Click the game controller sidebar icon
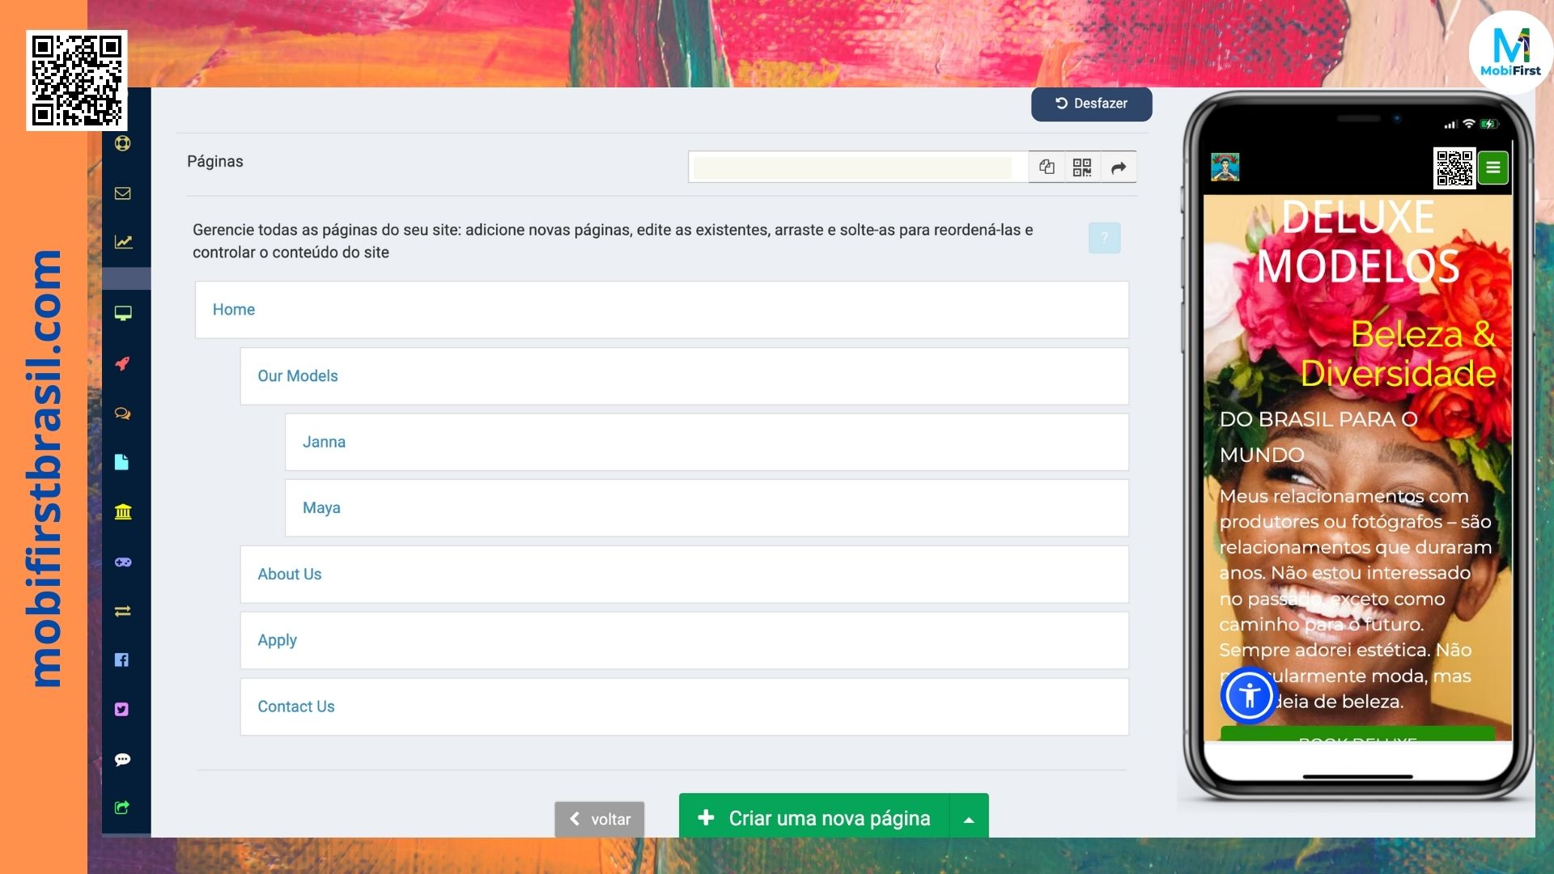 pos(123,562)
